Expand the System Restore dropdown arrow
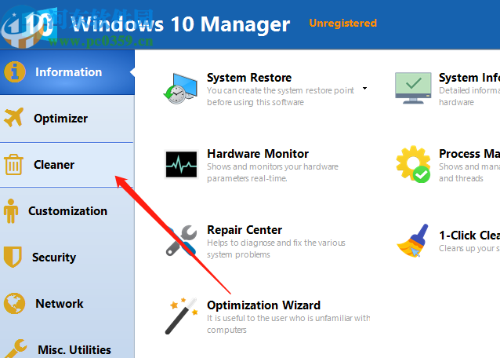 pyautogui.click(x=364, y=88)
